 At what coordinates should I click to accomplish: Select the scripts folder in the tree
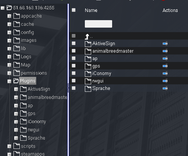[x=28, y=146]
